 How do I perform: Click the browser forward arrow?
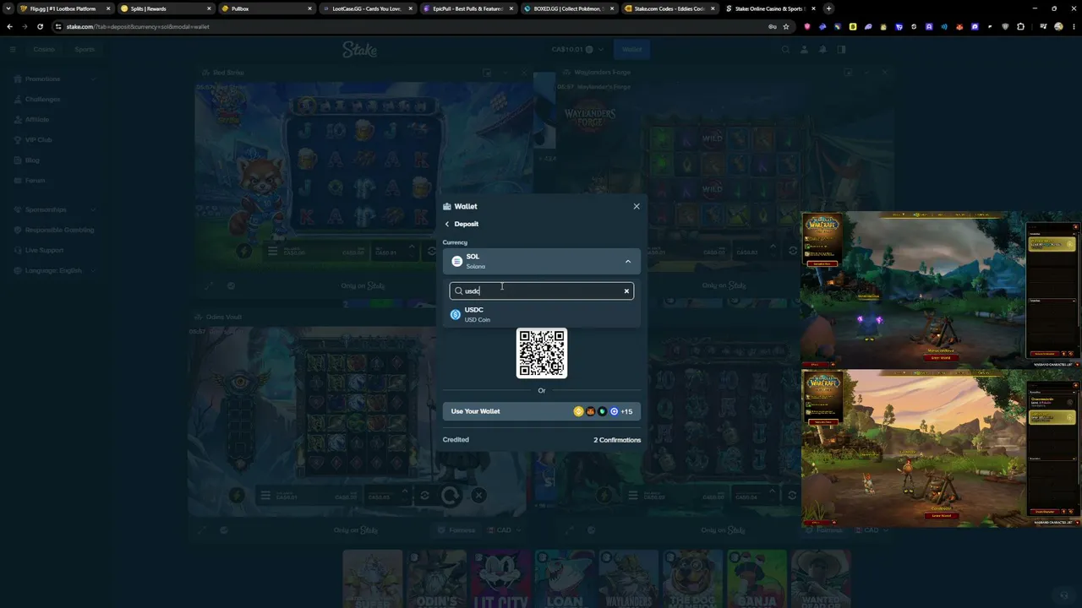pos(25,26)
